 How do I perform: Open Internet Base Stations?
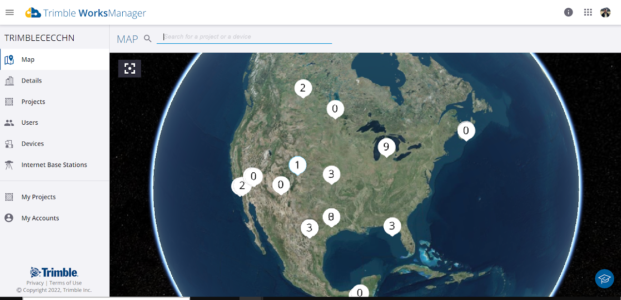coord(54,165)
